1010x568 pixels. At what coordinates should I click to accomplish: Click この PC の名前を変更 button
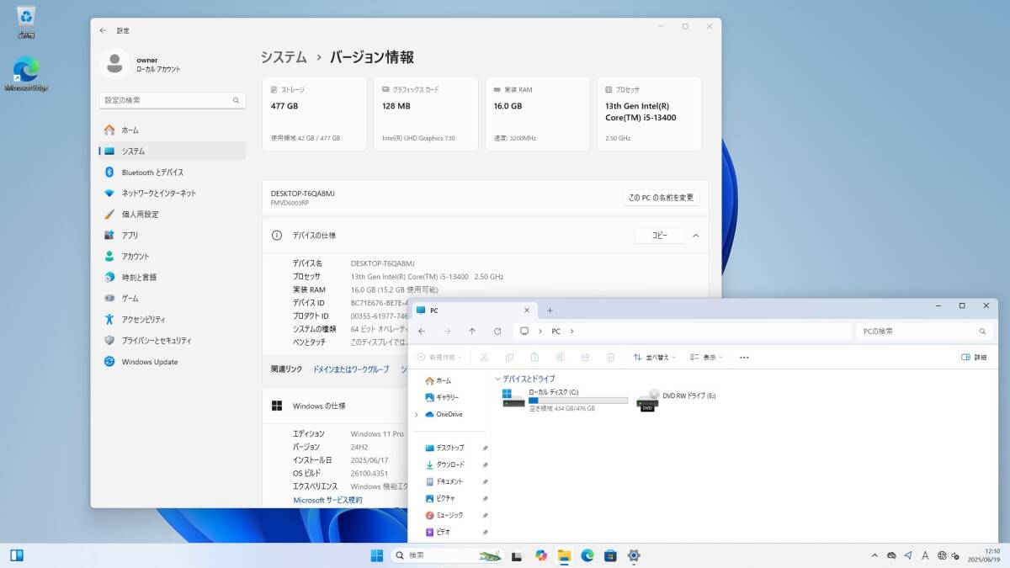(662, 198)
